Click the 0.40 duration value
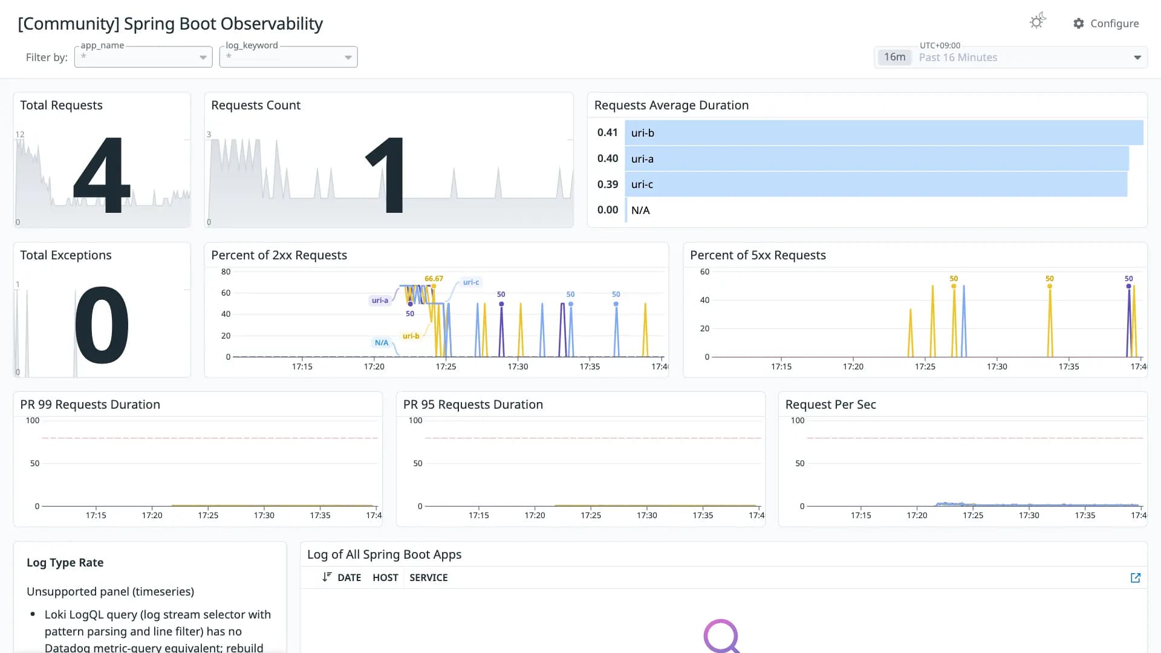The image size is (1161, 653). coord(607,158)
